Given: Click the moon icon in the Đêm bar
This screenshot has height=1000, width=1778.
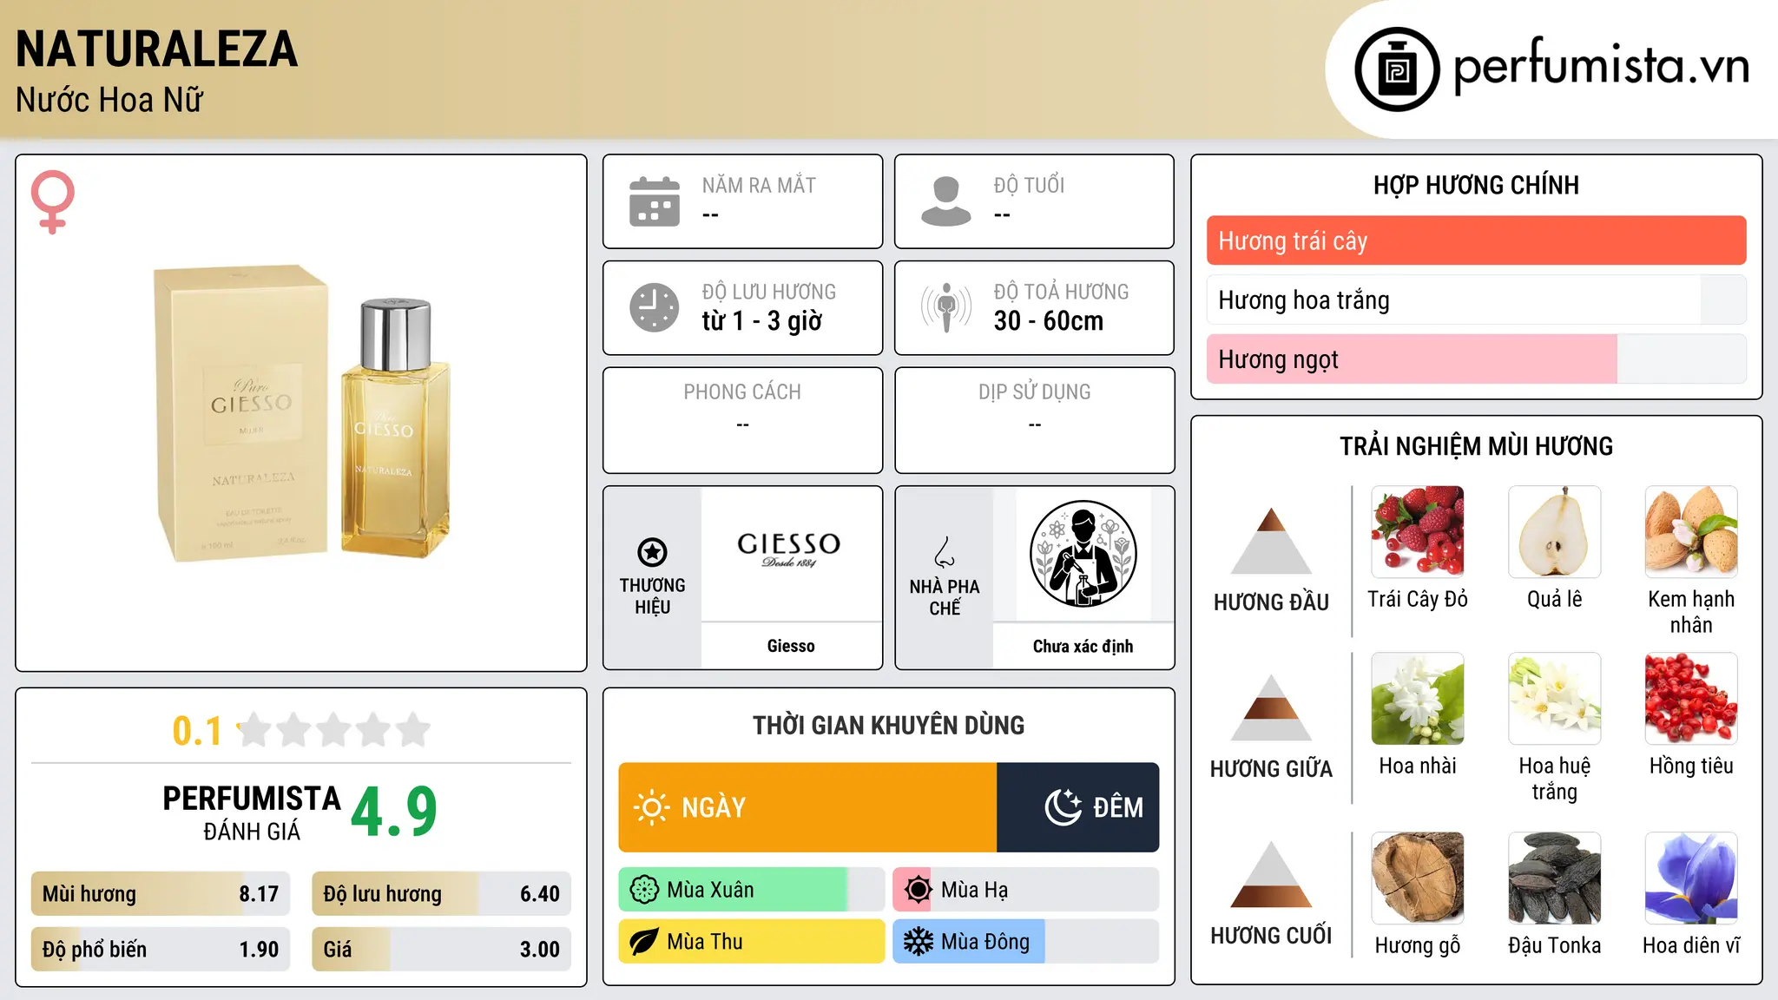Looking at the screenshot, I should point(1063,807).
